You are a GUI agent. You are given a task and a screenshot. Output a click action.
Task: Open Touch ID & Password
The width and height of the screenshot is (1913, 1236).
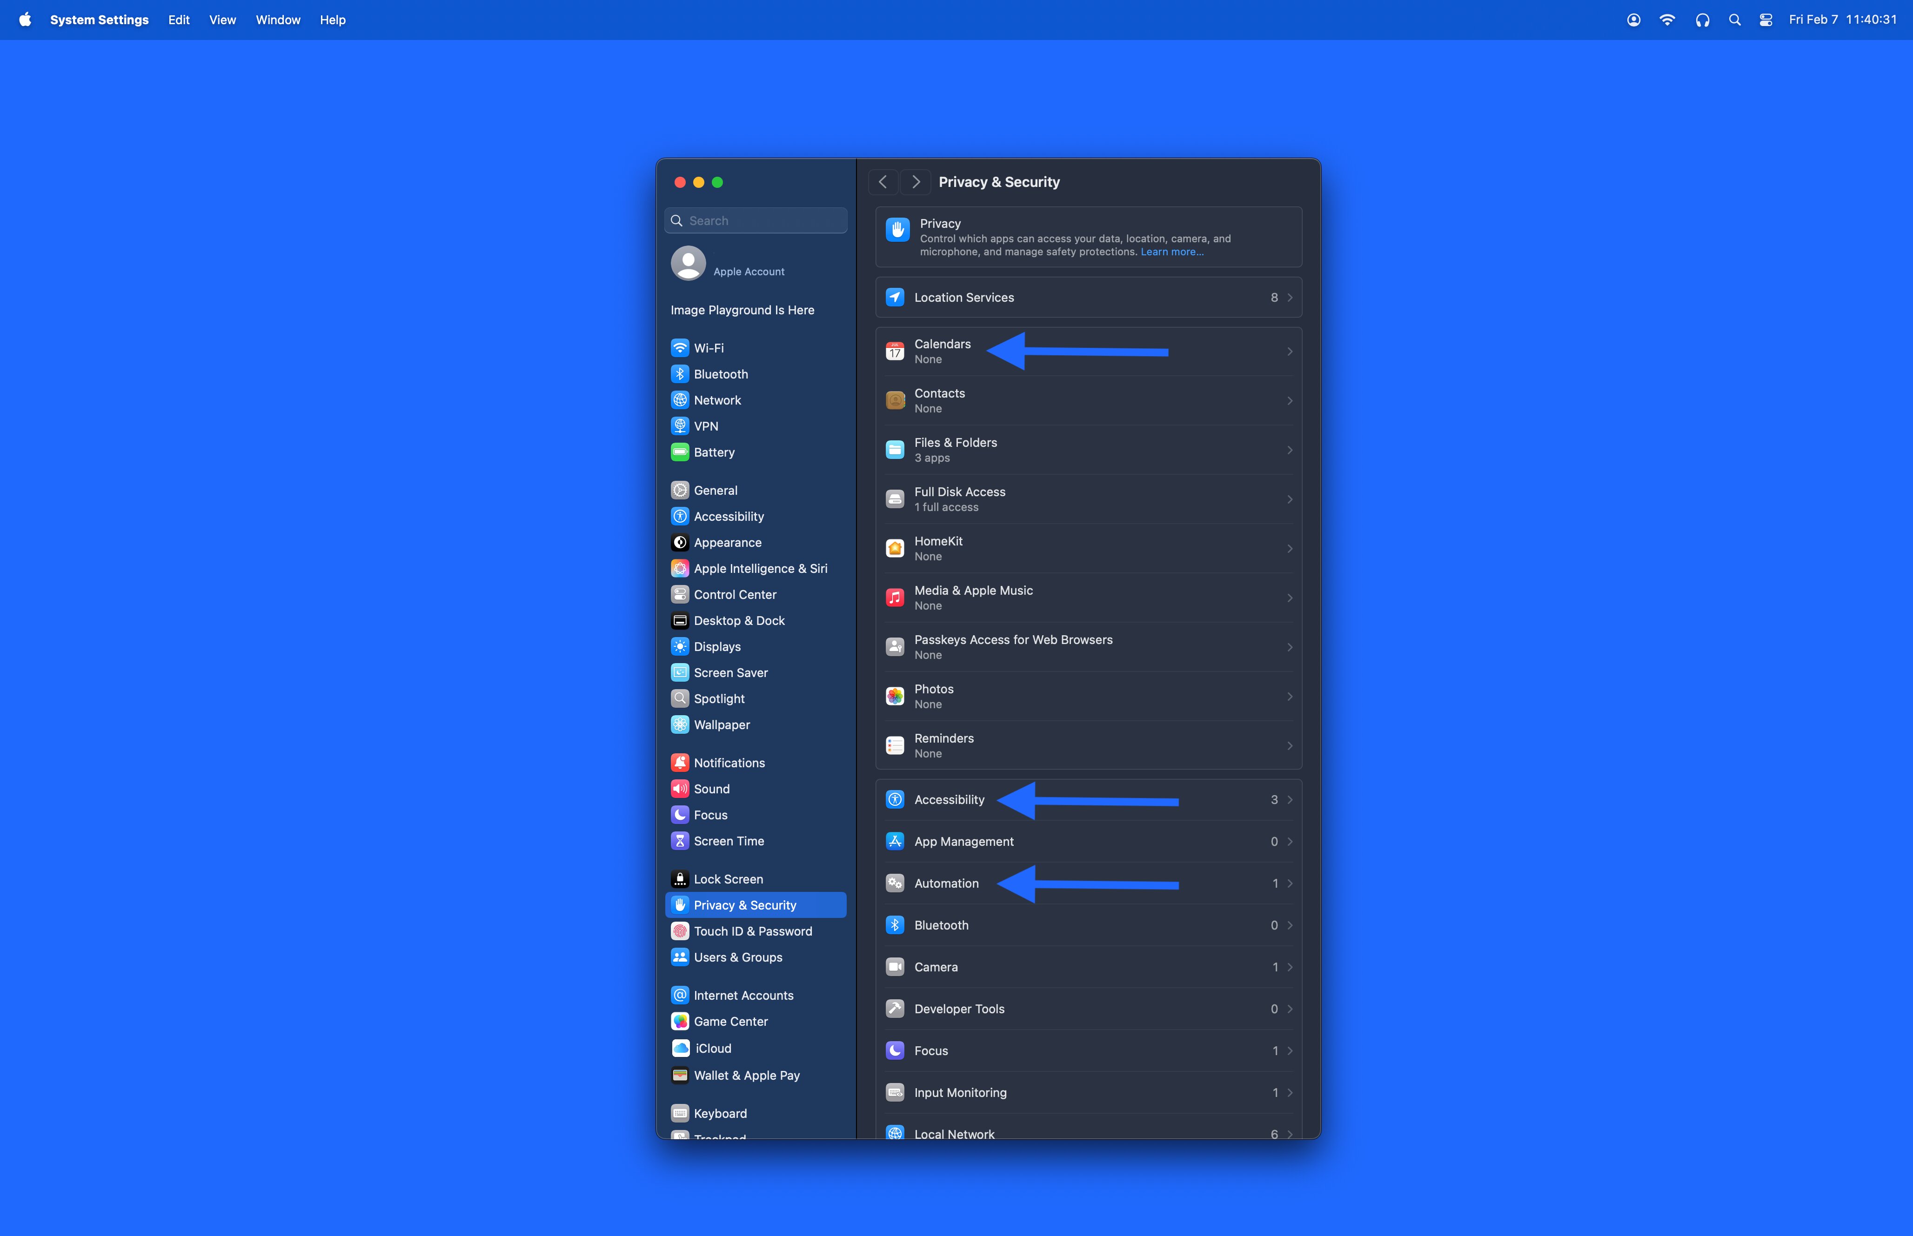tap(756, 931)
